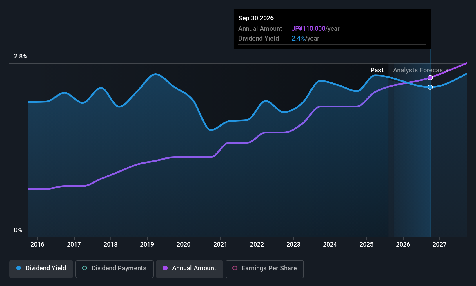
Task: Click the blue Dividend Yield data point marker
Action: (x=430, y=87)
